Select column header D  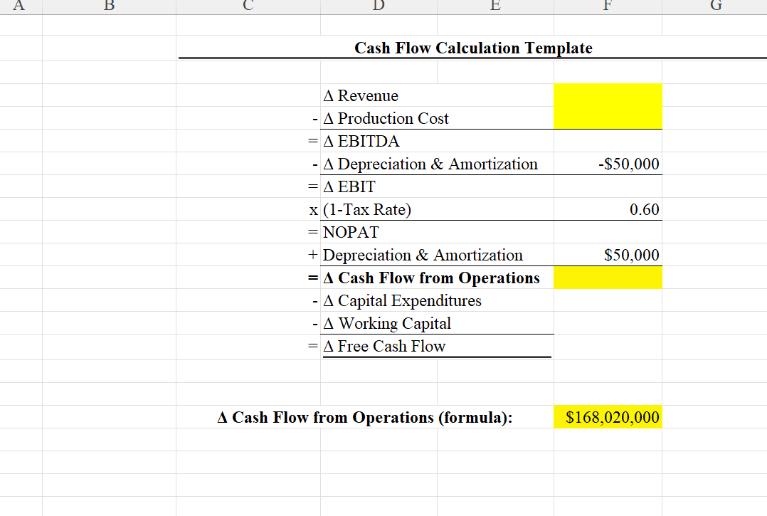378,6
